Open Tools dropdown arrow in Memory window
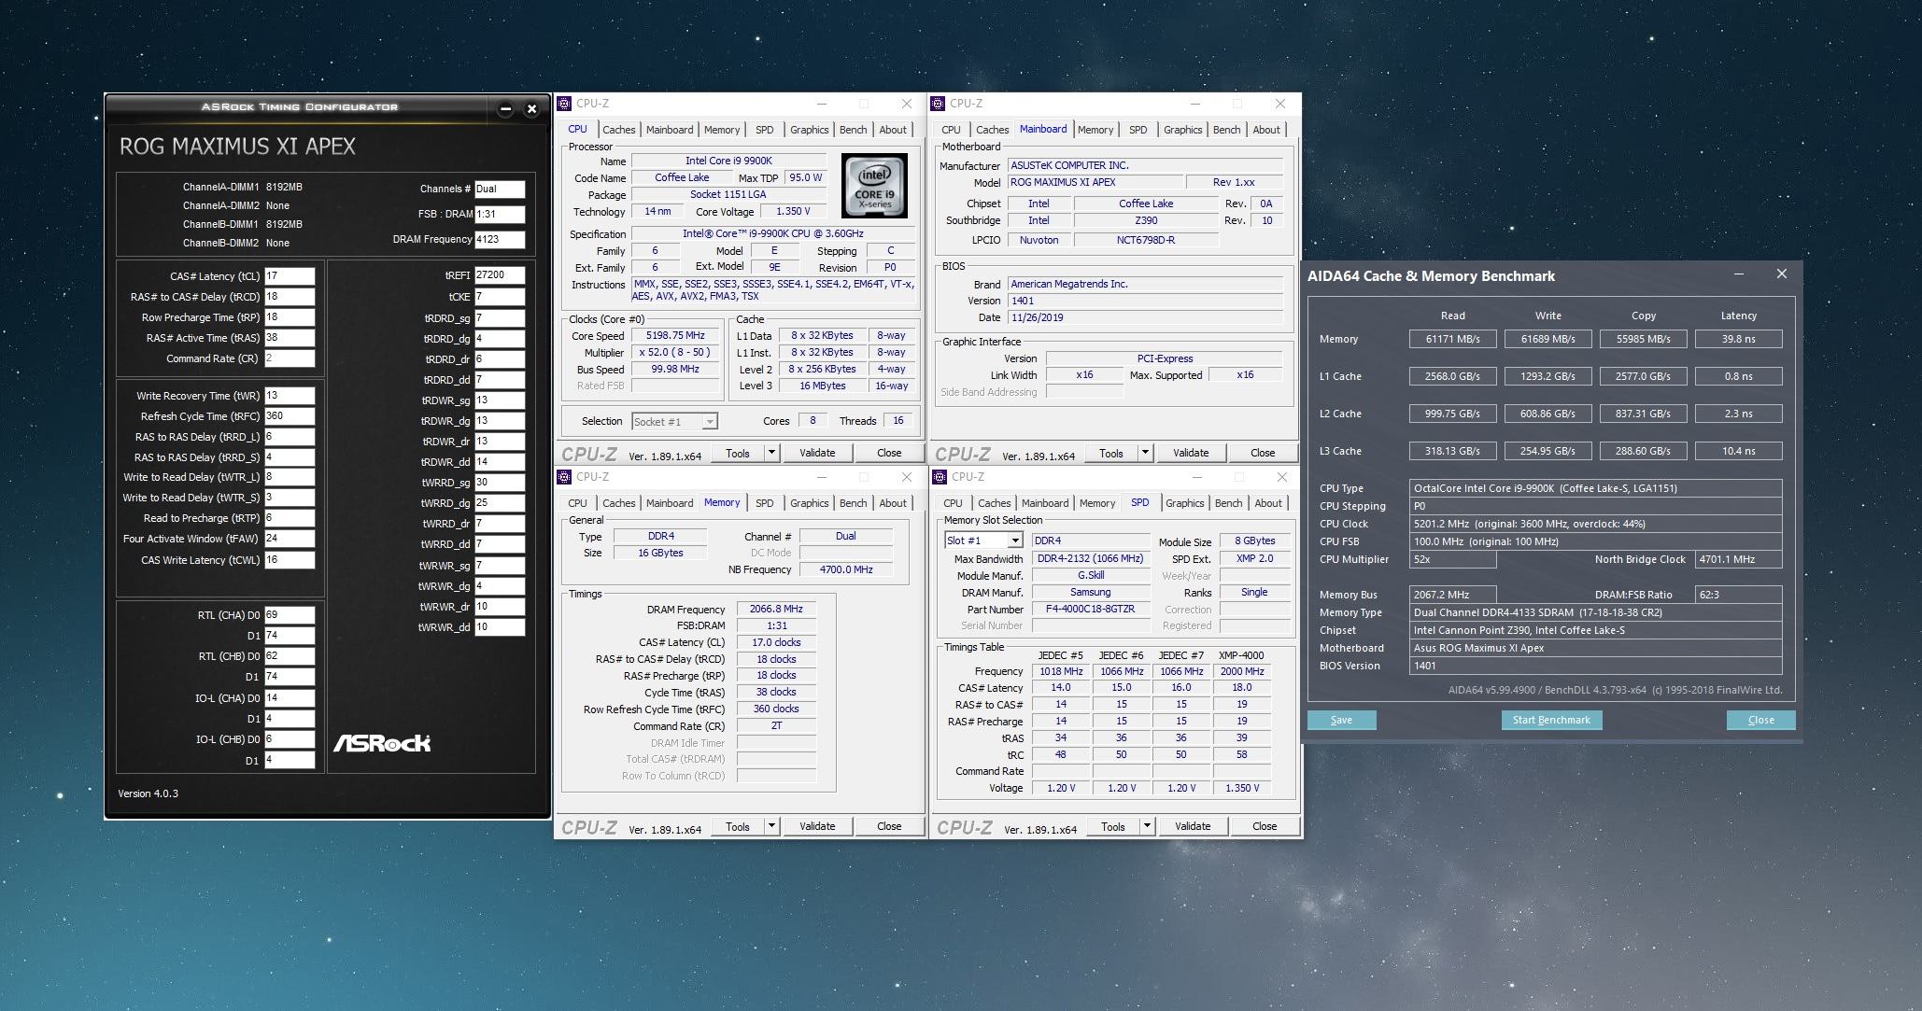The height and width of the screenshot is (1011, 1922). [771, 826]
